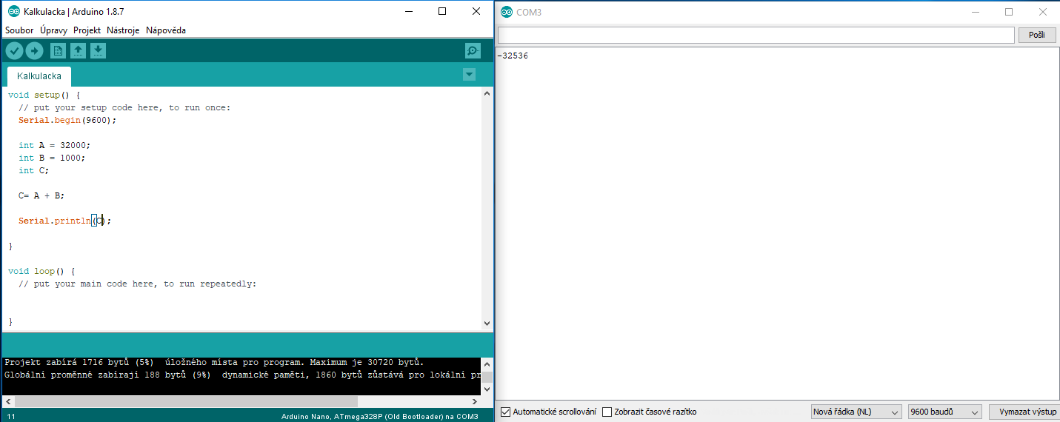
Task: Click the line int C;
Action: pyautogui.click(x=33, y=170)
